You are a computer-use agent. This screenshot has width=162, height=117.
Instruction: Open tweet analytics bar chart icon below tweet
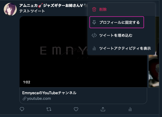click(x=130, y=109)
